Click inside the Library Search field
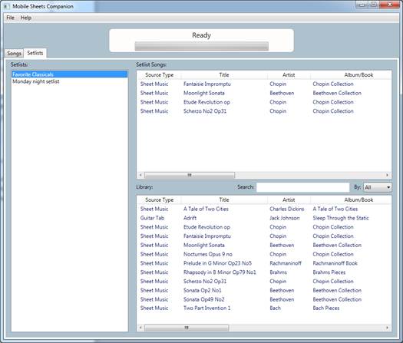This screenshot has width=403, height=343. (x=303, y=187)
